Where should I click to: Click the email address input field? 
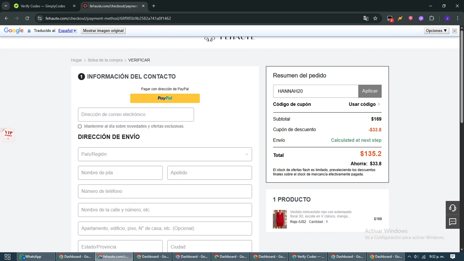[136, 114]
